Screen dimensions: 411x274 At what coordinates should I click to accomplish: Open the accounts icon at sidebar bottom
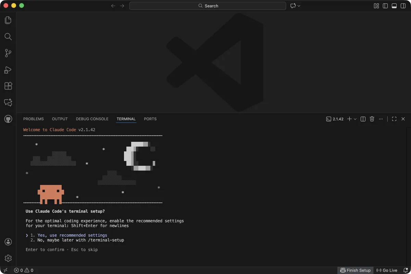click(x=8, y=242)
